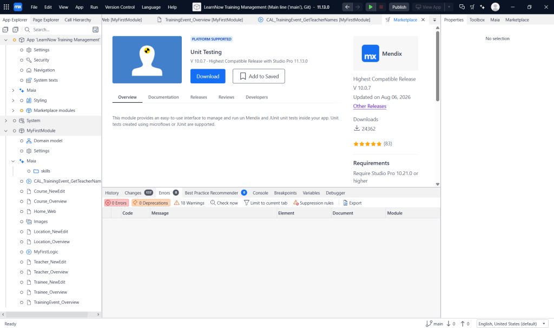Click the skills folder icon
Screen dimensions: 554x328
tap(36, 171)
